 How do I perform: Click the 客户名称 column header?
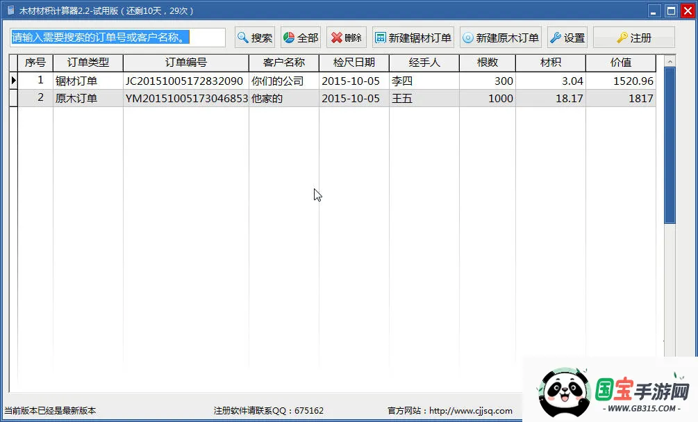coord(283,63)
